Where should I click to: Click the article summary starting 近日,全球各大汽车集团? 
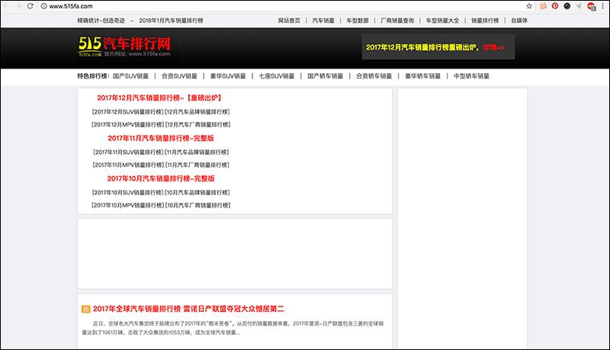pos(233,328)
